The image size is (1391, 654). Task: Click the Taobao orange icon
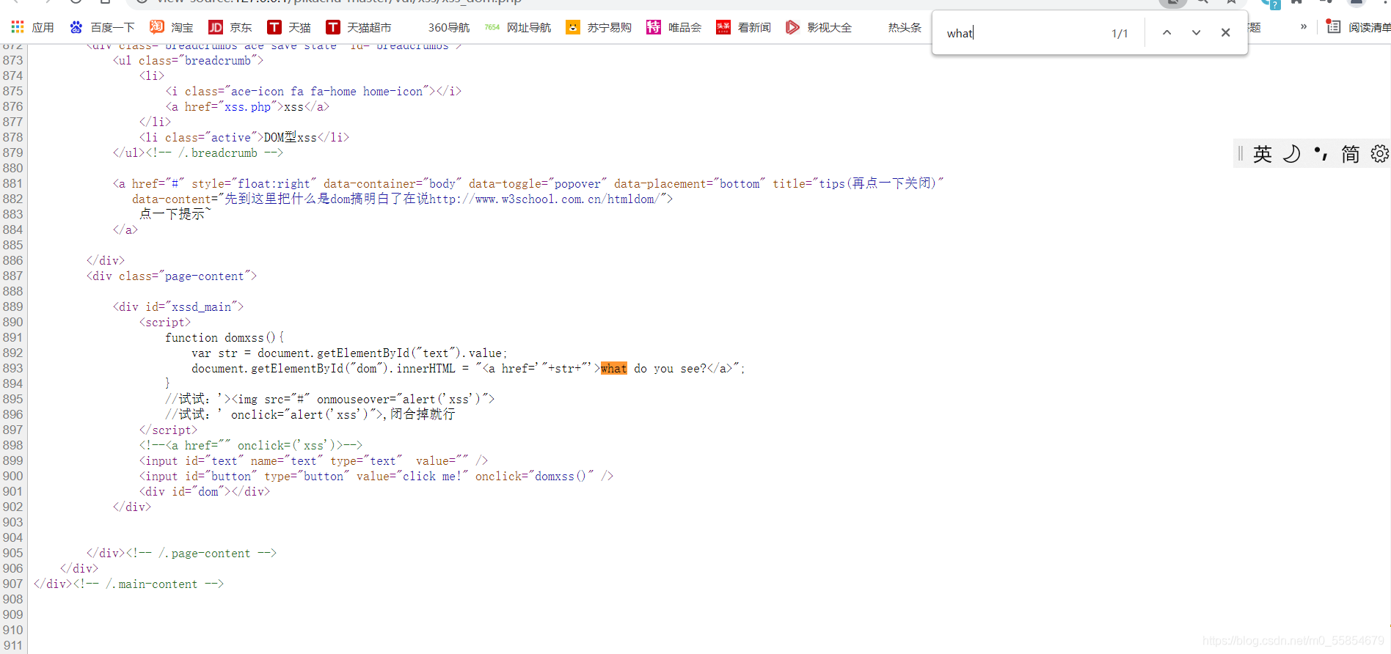[x=157, y=27]
